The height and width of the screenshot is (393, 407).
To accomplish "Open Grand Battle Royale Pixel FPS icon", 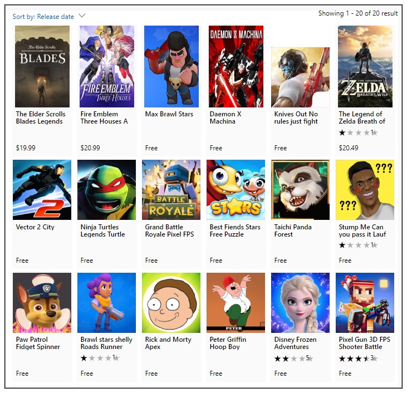I will 171,190.
